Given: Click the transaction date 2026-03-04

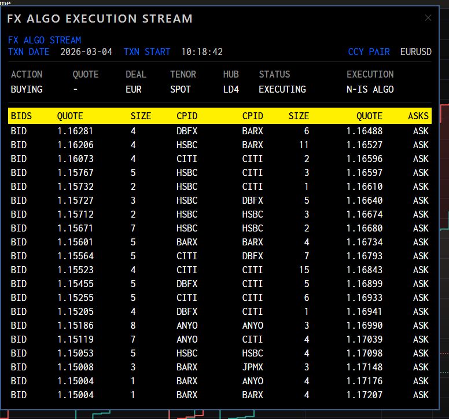Looking at the screenshot, I should click(x=86, y=52).
